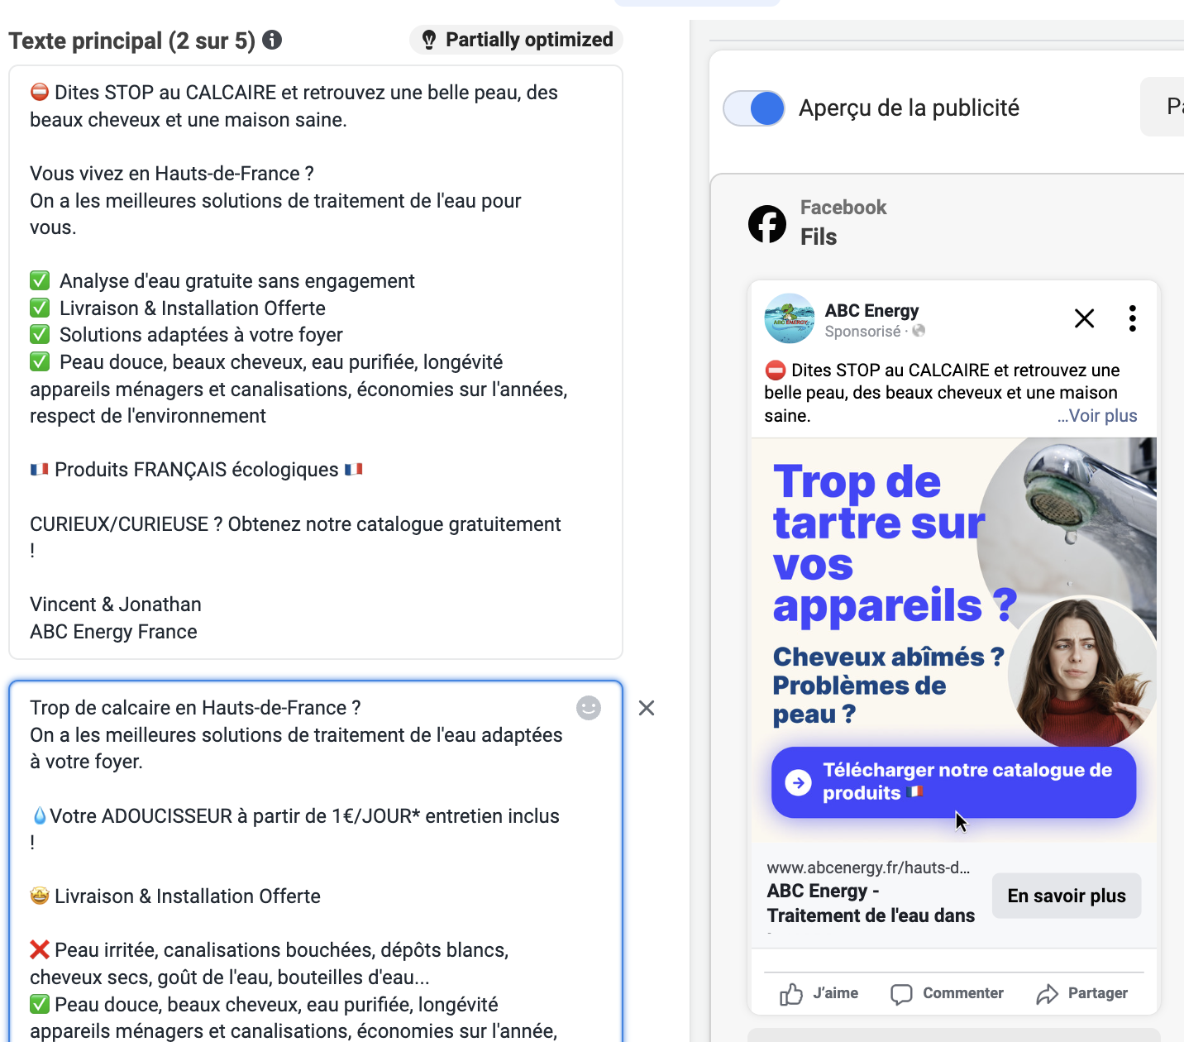Click the En savoir plus button
This screenshot has height=1042, width=1184.
coord(1067,896)
